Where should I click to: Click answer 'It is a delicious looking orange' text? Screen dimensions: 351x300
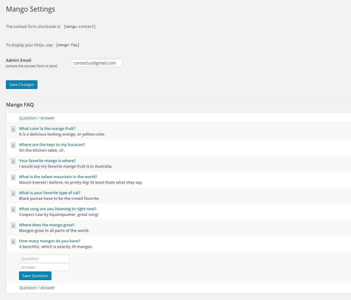point(62,134)
